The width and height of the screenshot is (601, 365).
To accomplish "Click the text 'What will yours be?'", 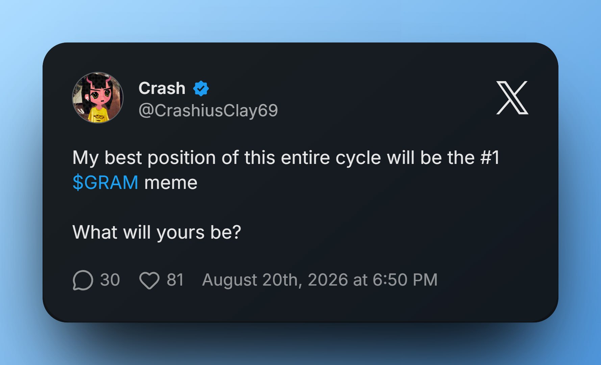I will pyautogui.click(x=157, y=233).
